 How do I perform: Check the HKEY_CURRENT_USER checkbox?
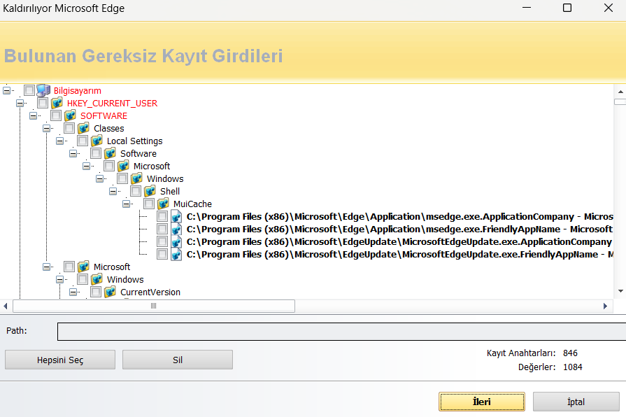pos(43,103)
